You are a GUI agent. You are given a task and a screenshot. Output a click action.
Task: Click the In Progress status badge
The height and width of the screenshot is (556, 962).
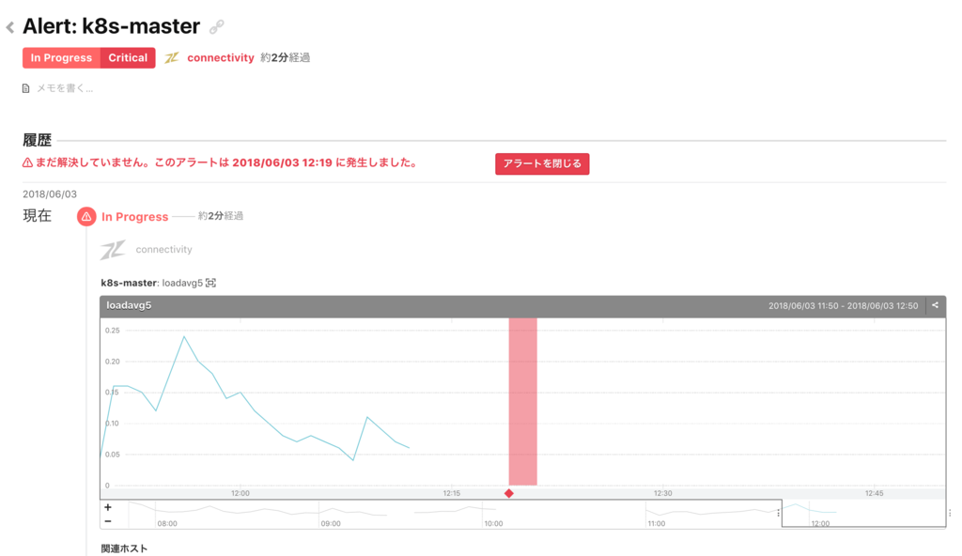[61, 57]
